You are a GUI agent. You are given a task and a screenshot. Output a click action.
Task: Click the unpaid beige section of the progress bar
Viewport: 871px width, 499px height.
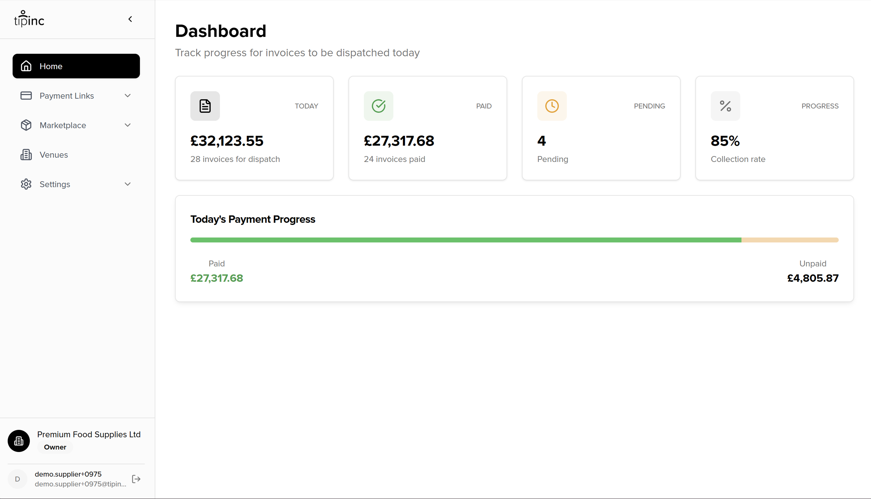coord(790,240)
